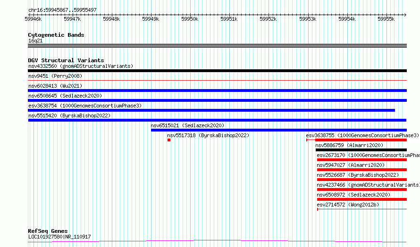Select the thin red esv2714572 variant line
The height and width of the screenshot is (247, 420).
[362, 209]
